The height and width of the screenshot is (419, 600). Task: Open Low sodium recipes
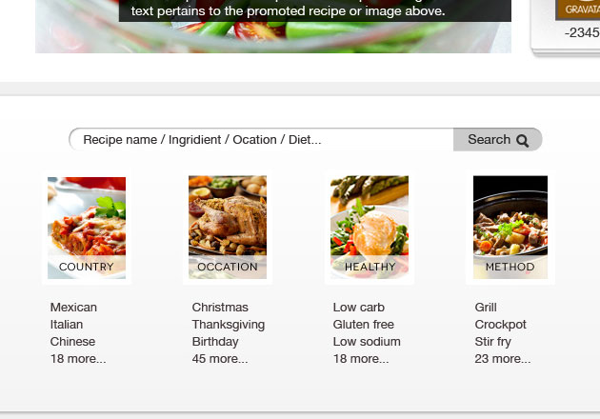(x=367, y=341)
